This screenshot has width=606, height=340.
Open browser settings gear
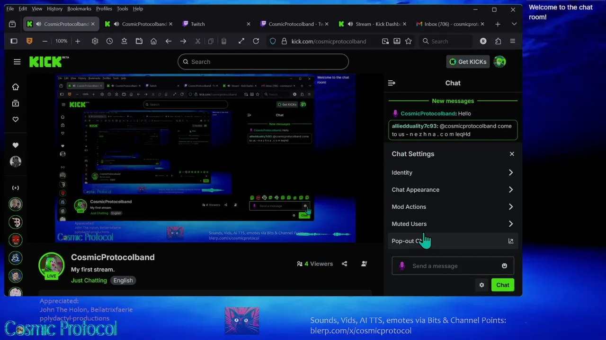tap(95, 42)
